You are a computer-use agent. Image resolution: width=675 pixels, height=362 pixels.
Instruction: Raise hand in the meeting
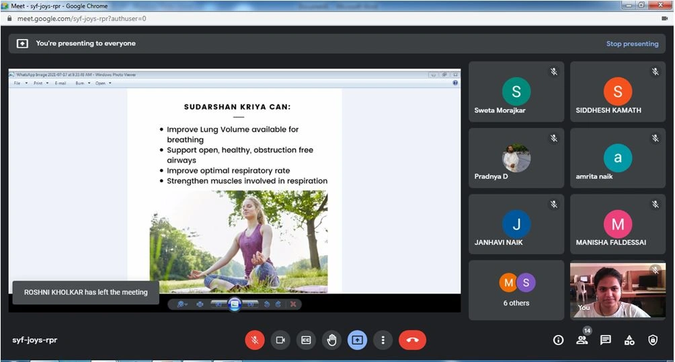coord(331,340)
